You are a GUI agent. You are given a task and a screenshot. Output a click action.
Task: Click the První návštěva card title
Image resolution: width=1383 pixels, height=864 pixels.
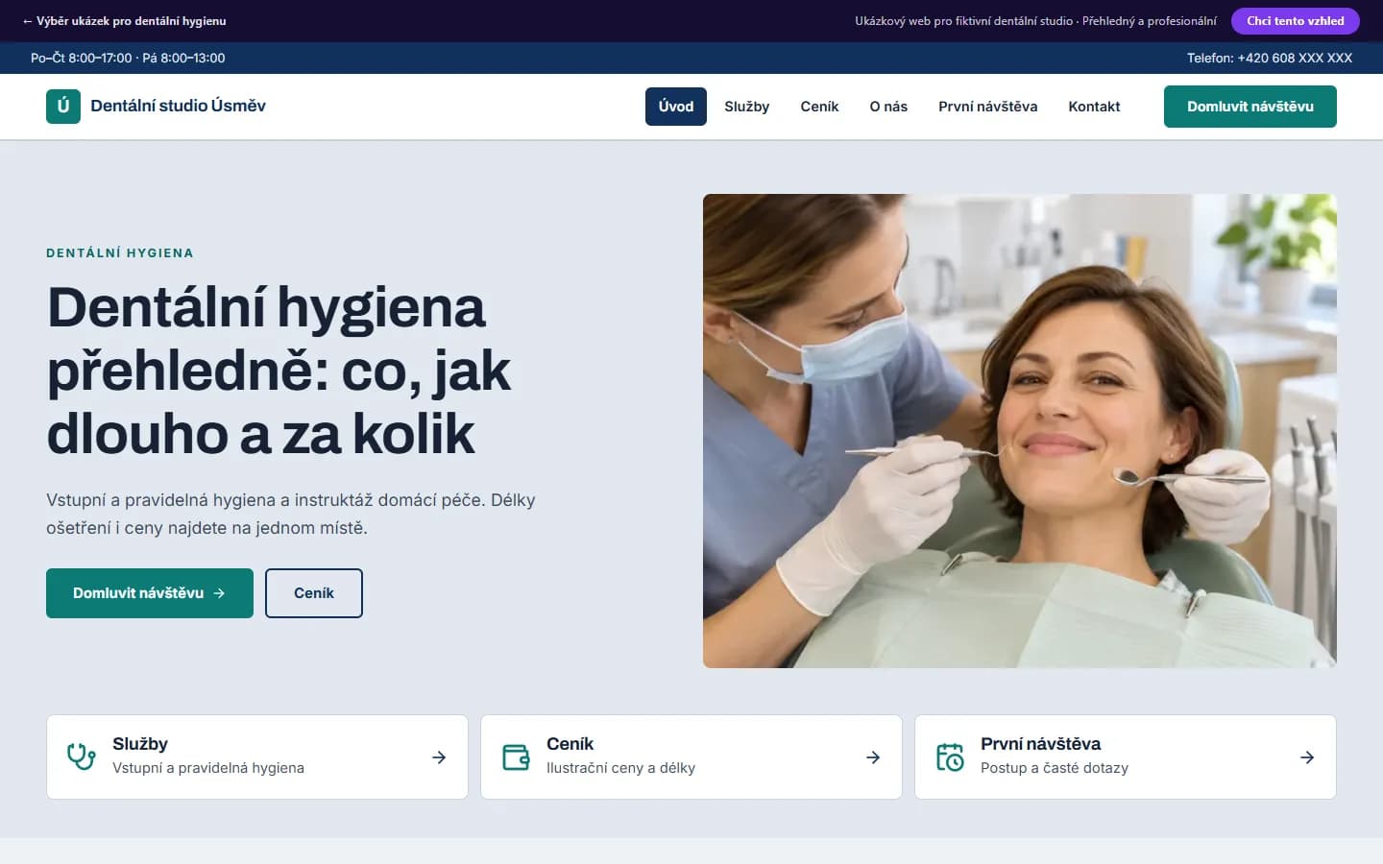(x=1041, y=744)
